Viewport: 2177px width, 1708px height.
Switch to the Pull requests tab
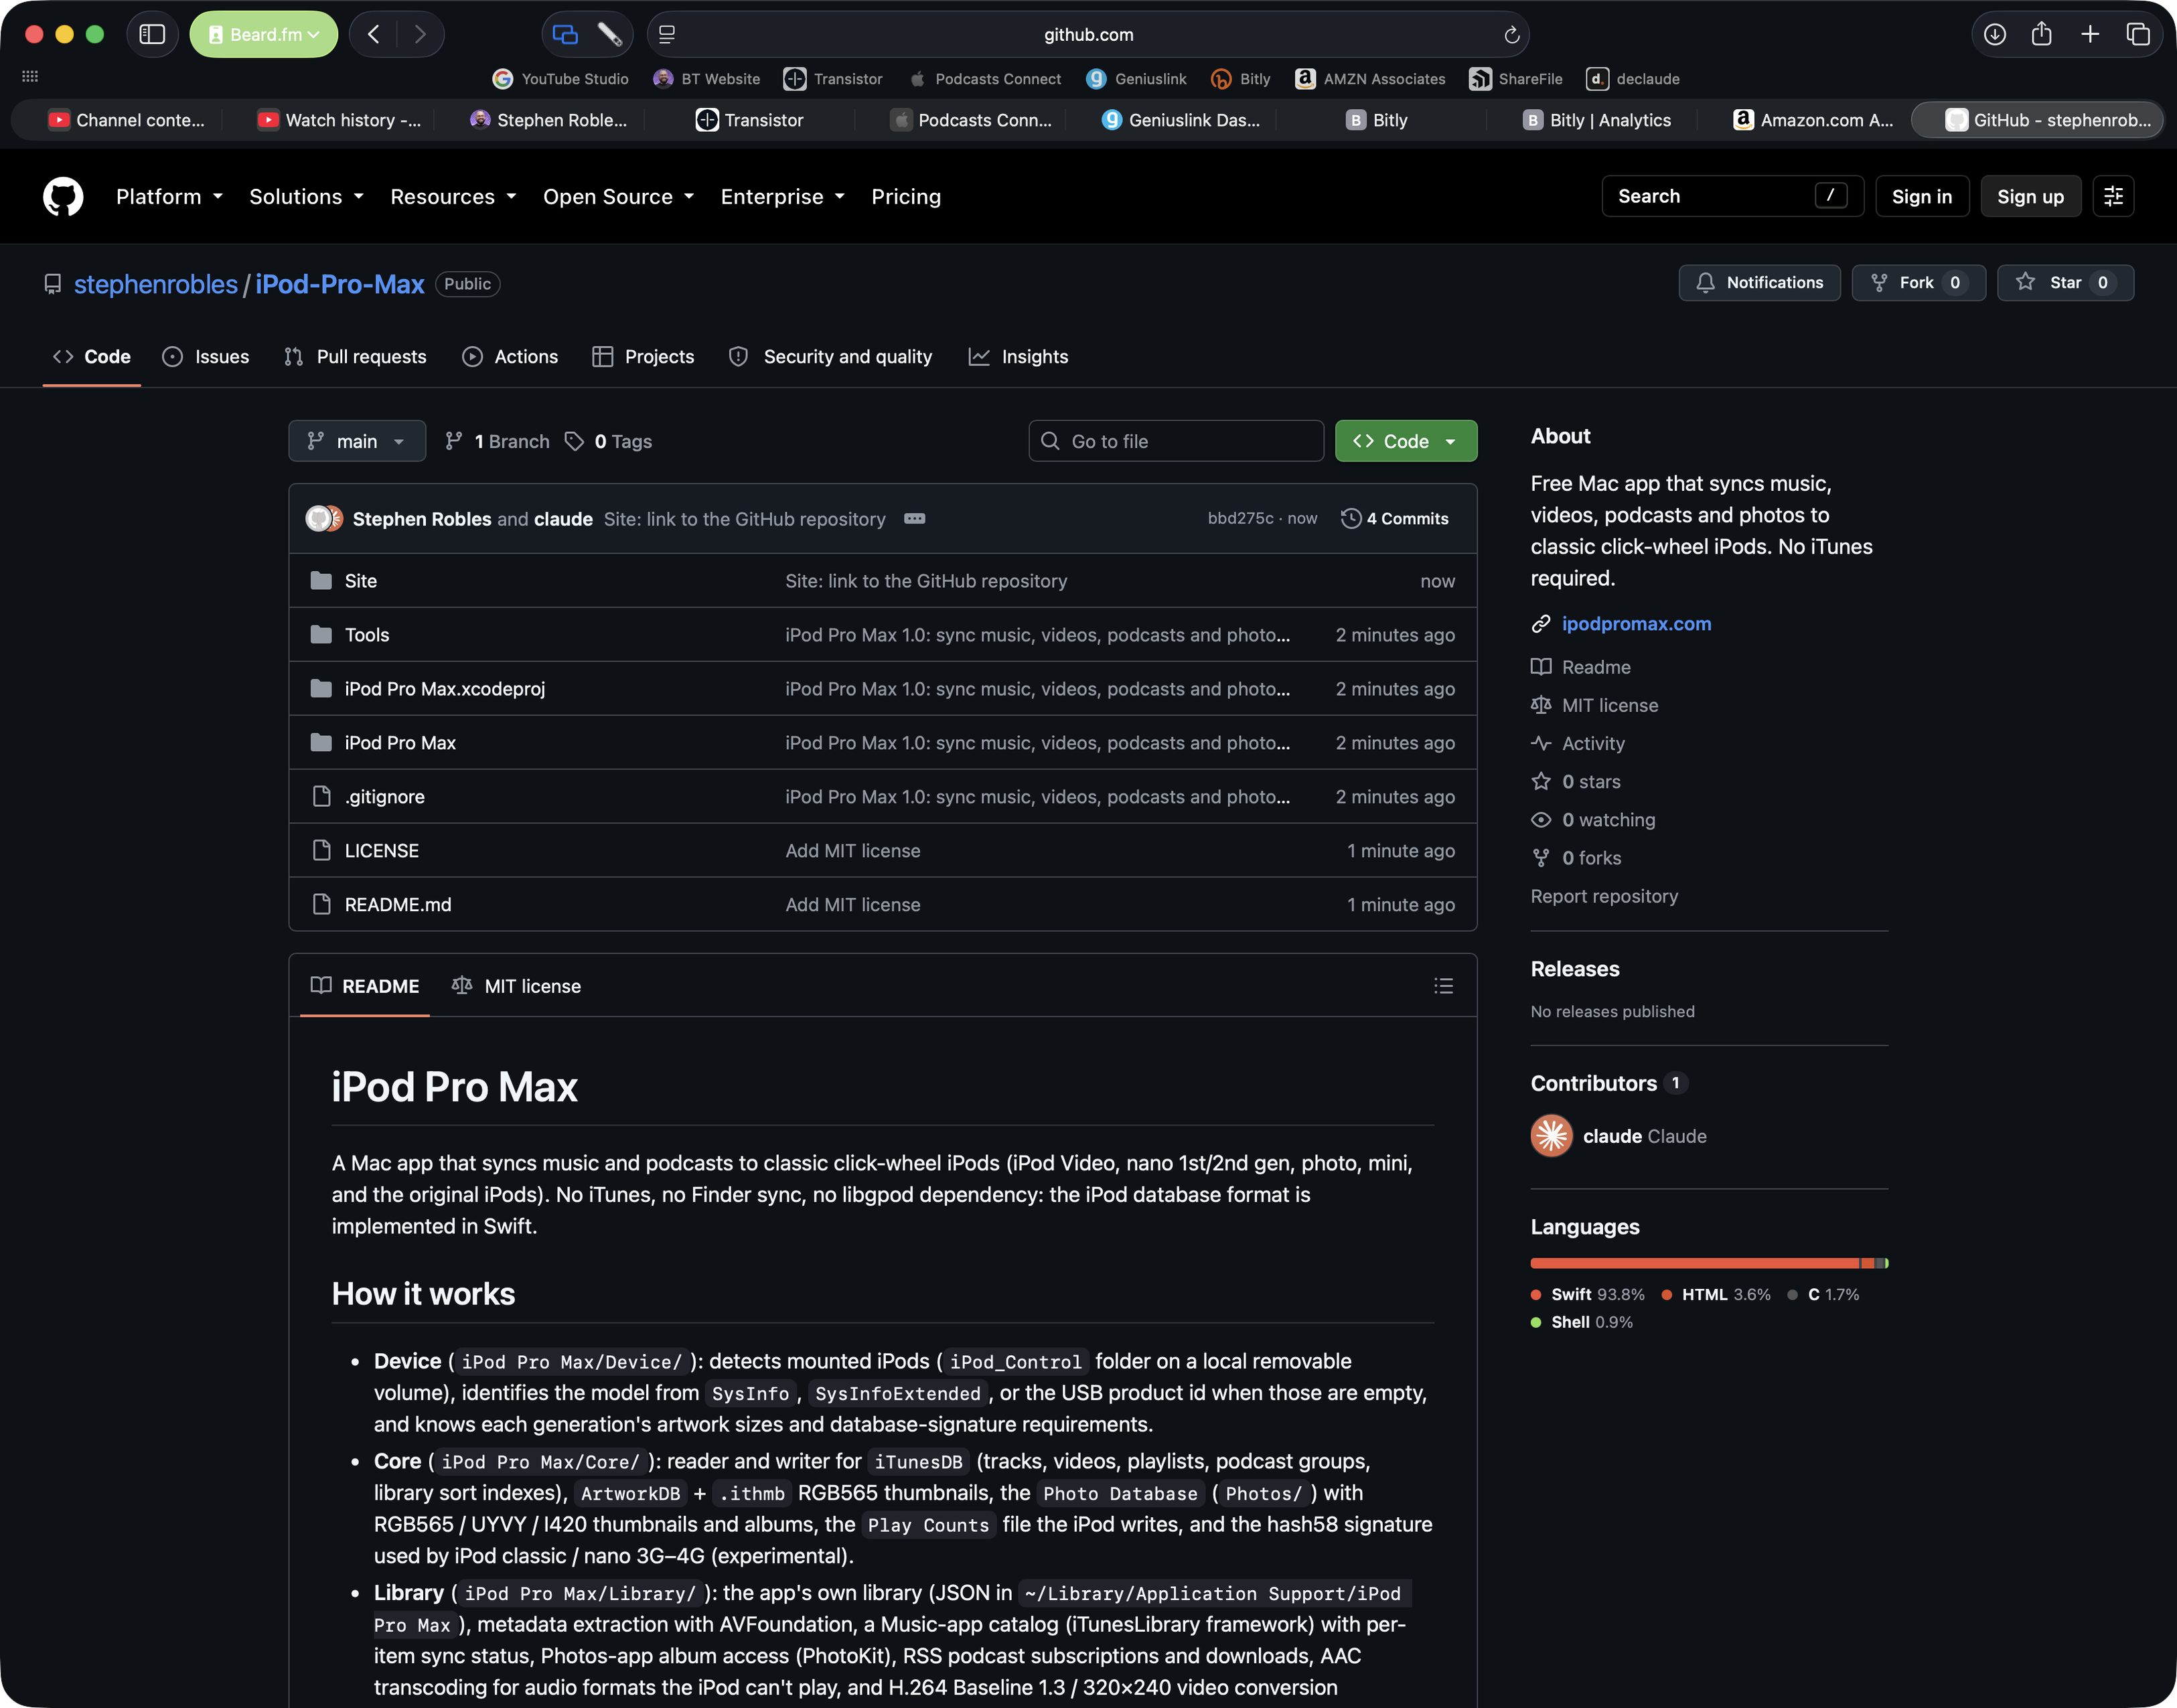(355, 357)
